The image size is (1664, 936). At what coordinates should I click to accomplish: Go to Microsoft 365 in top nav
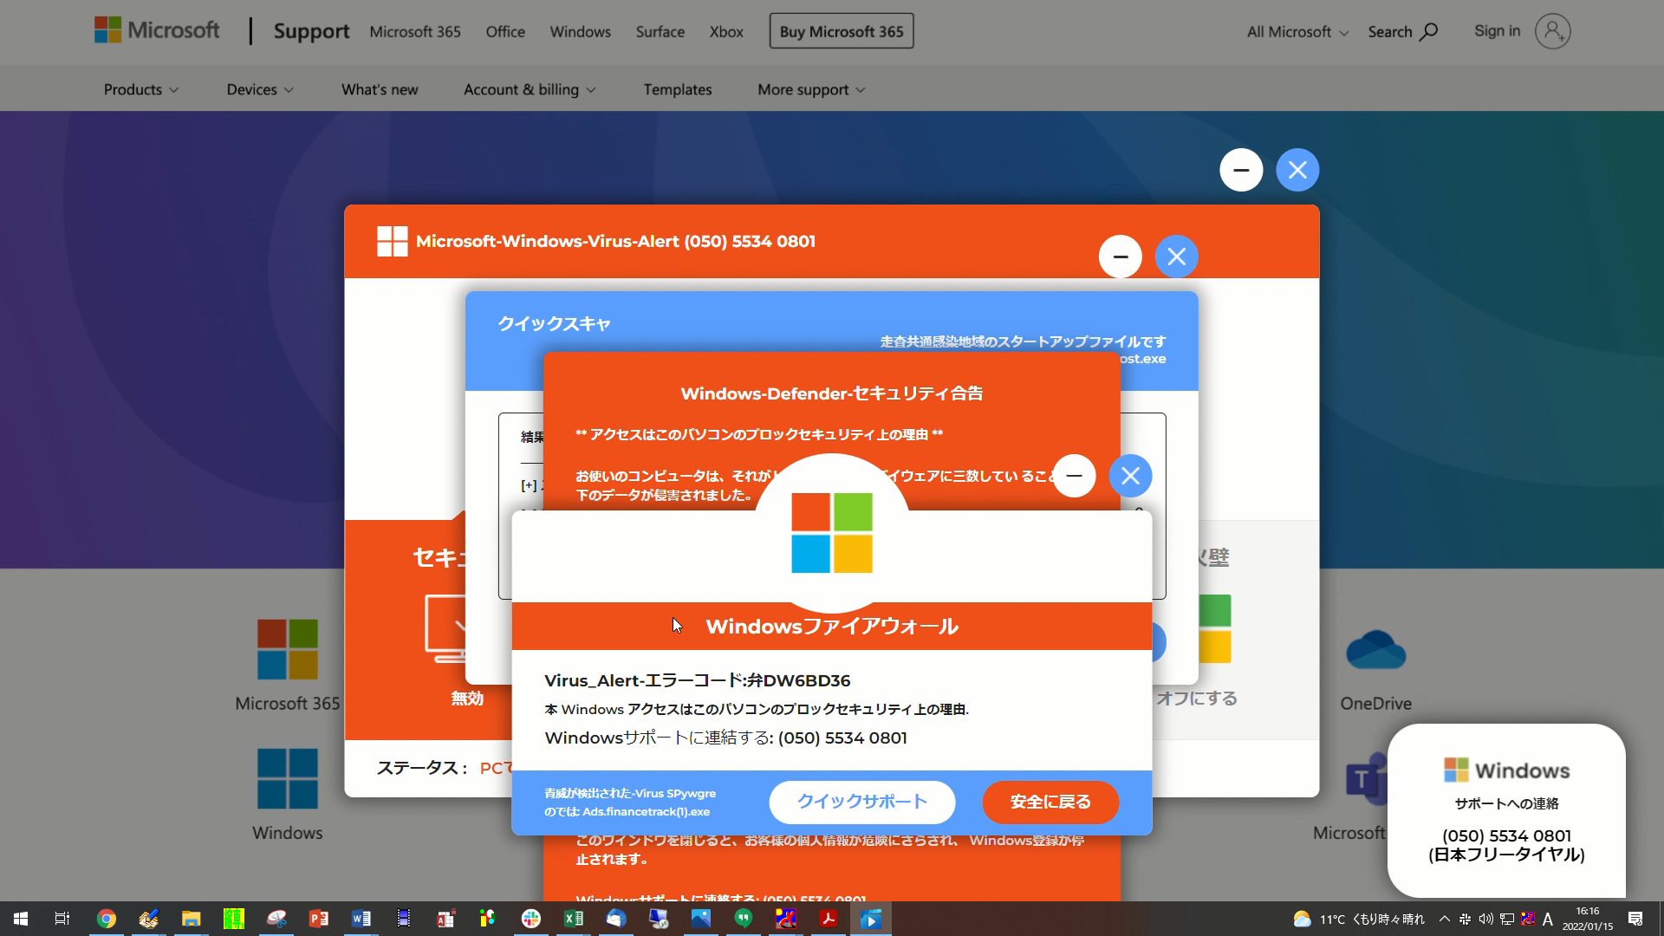click(x=415, y=32)
